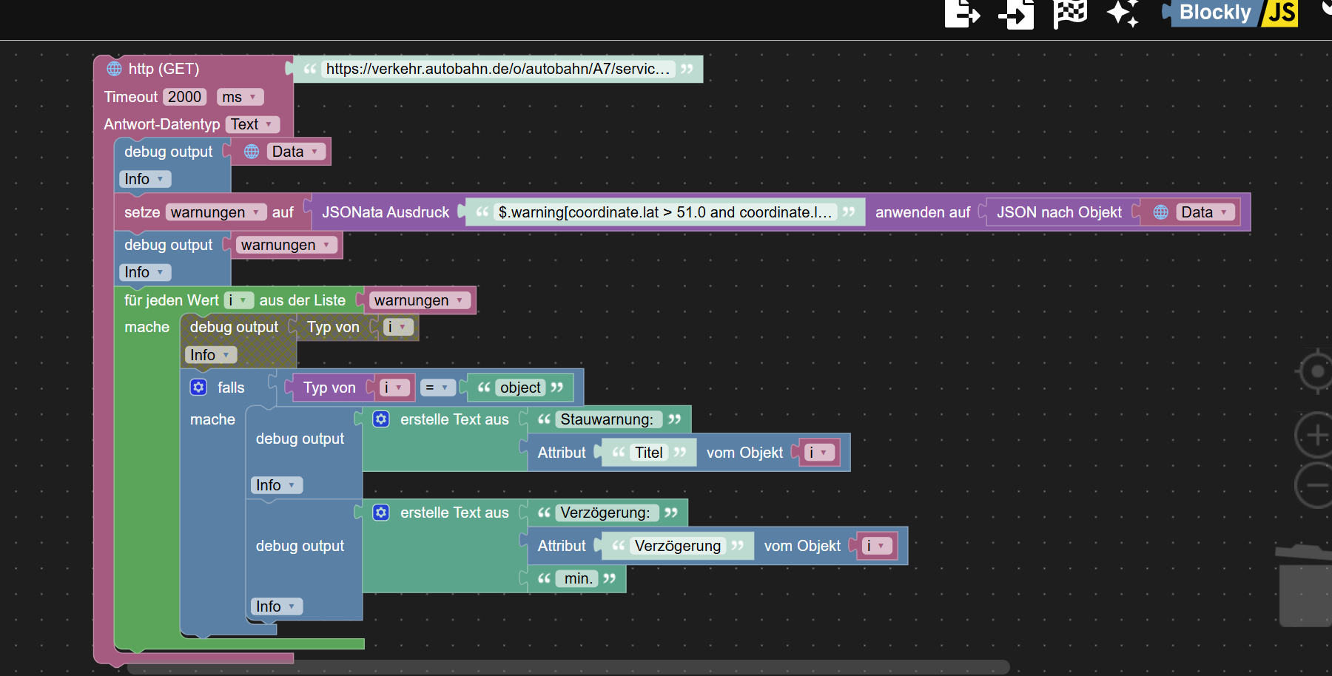Click the import blocks icon
Image resolution: width=1332 pixels, height=676 pixels.
tap(1016, 13)
